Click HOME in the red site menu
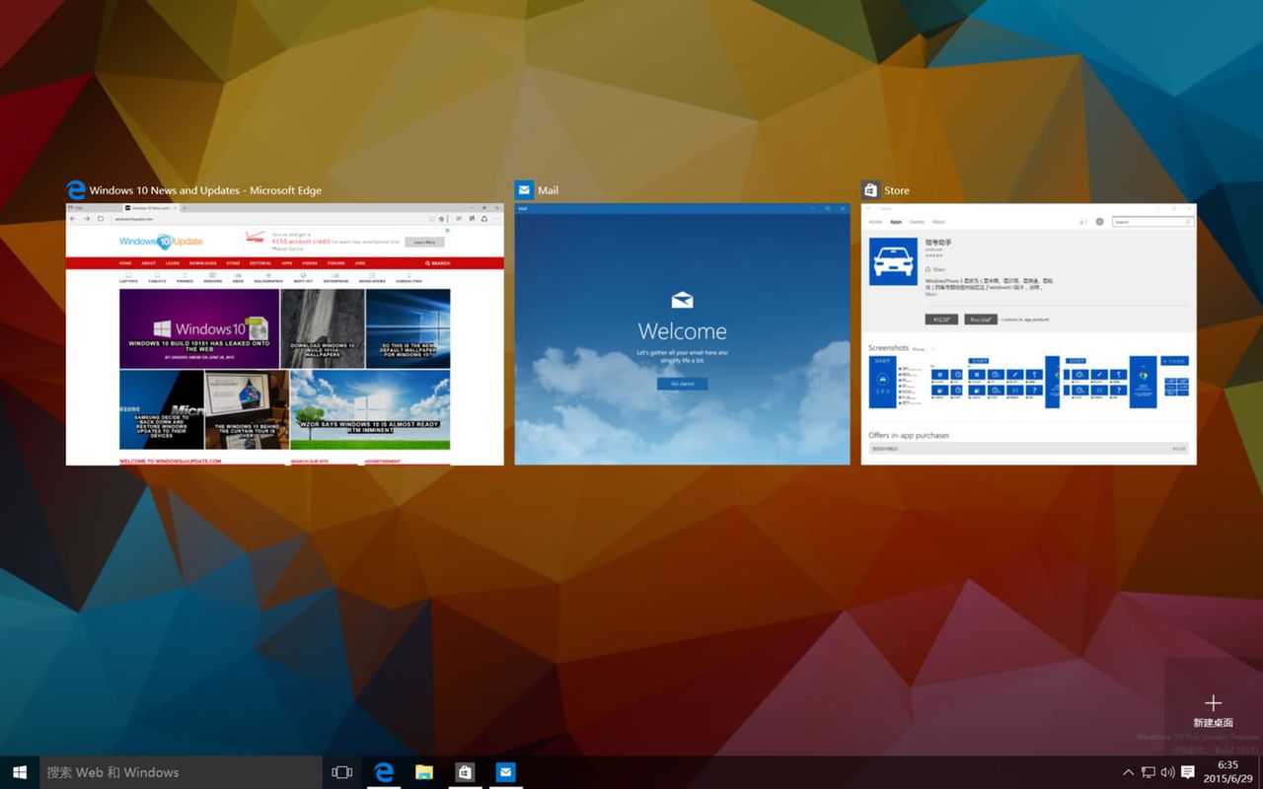The width and height of the screenshot is (1263, 789). (x=125, y=263)
